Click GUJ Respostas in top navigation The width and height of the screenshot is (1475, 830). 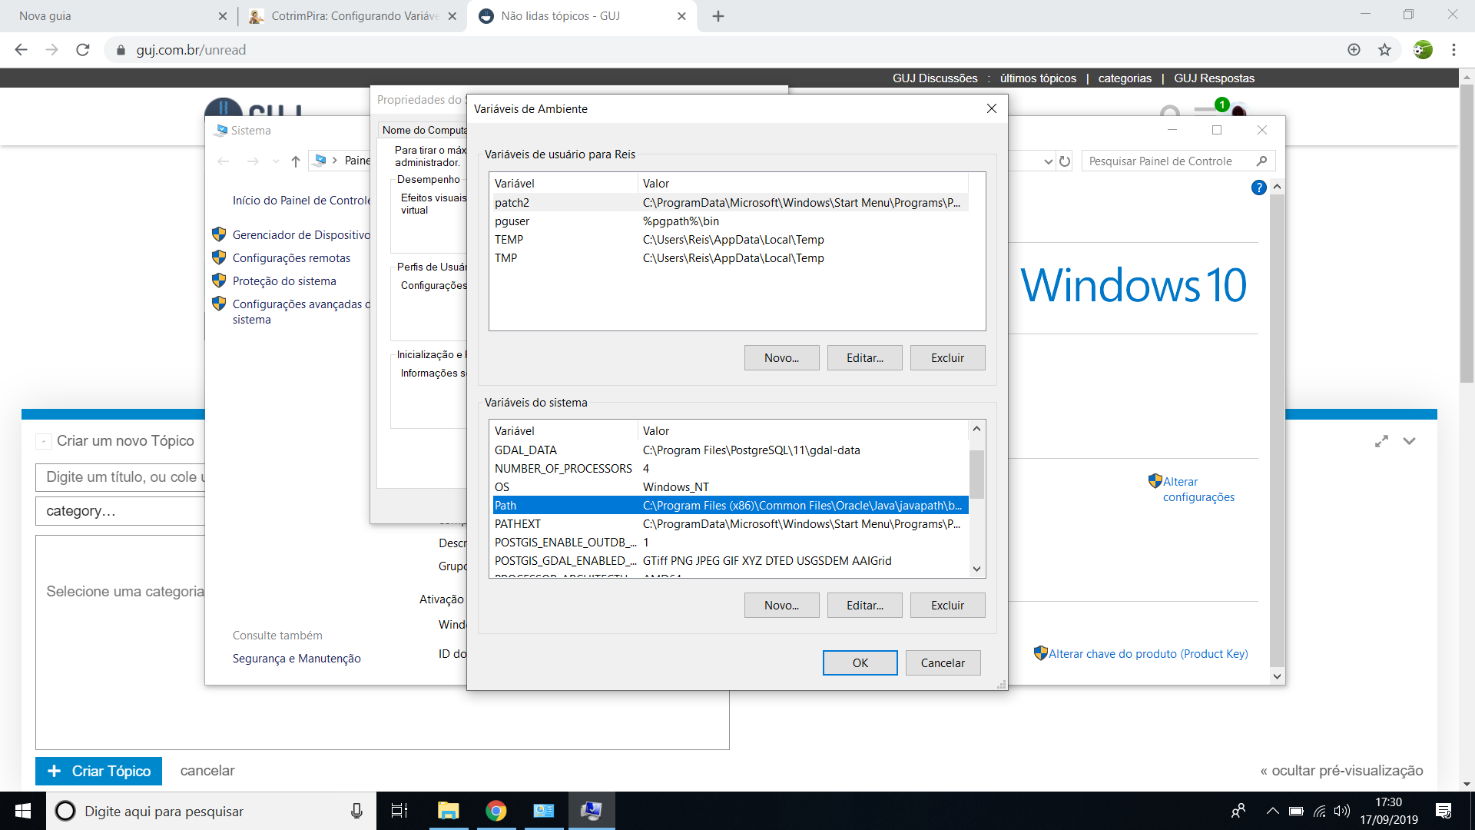tap(1214, 78)
